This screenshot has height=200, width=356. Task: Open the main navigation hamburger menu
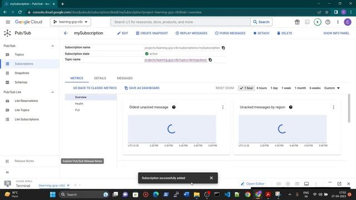[8, 22]
